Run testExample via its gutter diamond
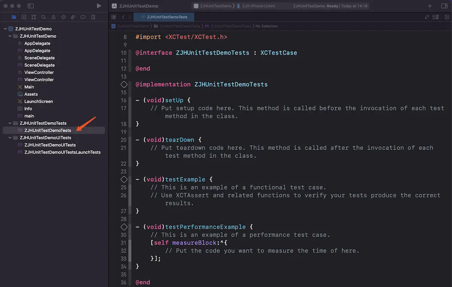 [124, 179]
